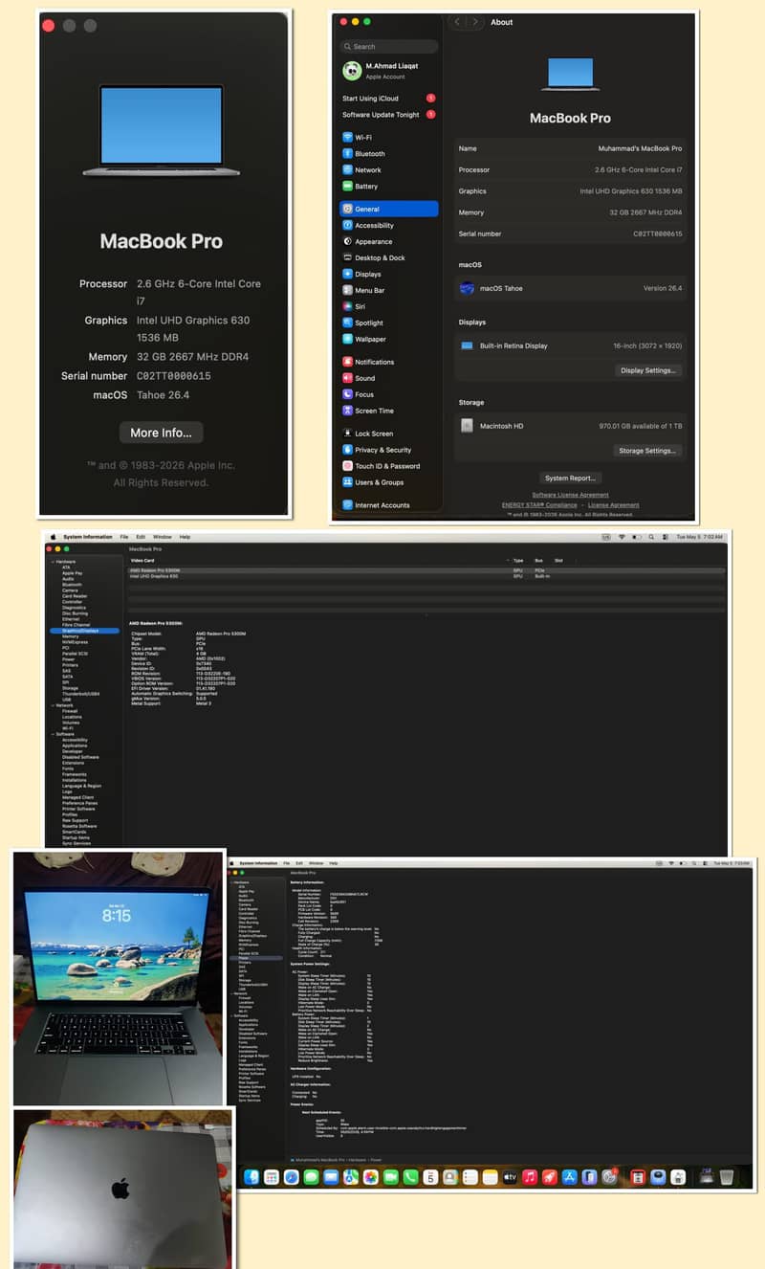Viewport: 765px width, 1269px height.
Task: Select Displays in the System Settings sidebar
Action: [388, 274]
